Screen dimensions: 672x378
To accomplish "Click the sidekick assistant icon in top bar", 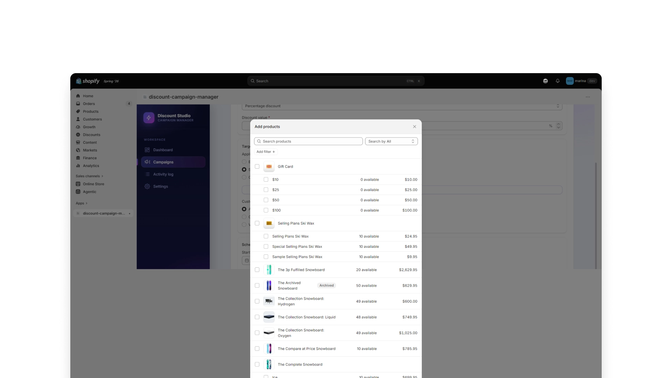I will (545, 81).
